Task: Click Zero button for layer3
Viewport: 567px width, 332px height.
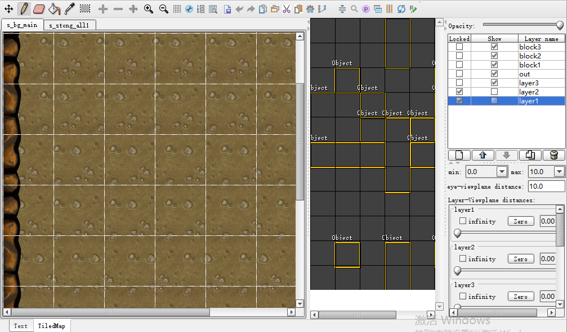Action: tap(521, 296)
